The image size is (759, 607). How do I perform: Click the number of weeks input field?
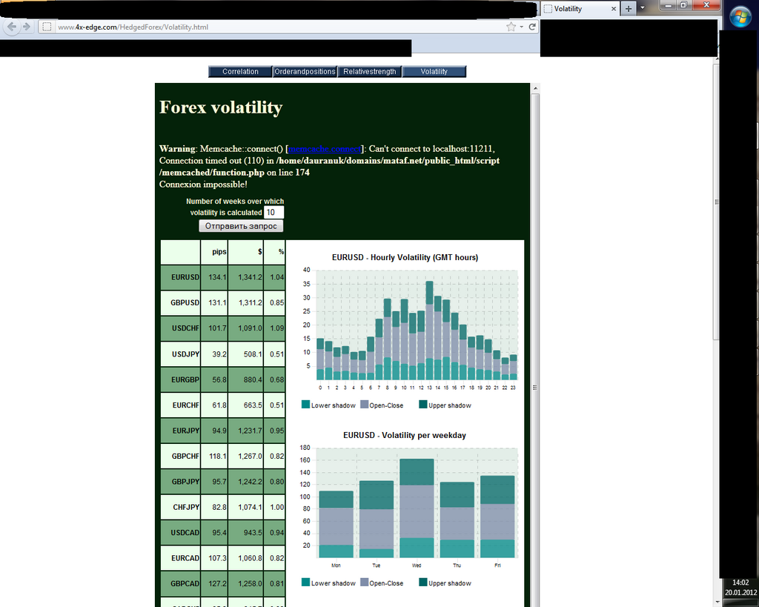click(274, 213)
